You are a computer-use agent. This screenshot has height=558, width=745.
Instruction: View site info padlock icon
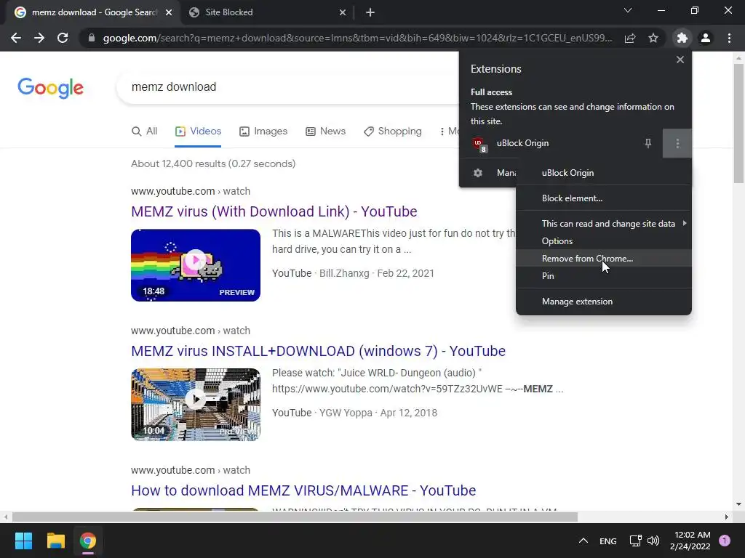92,38
